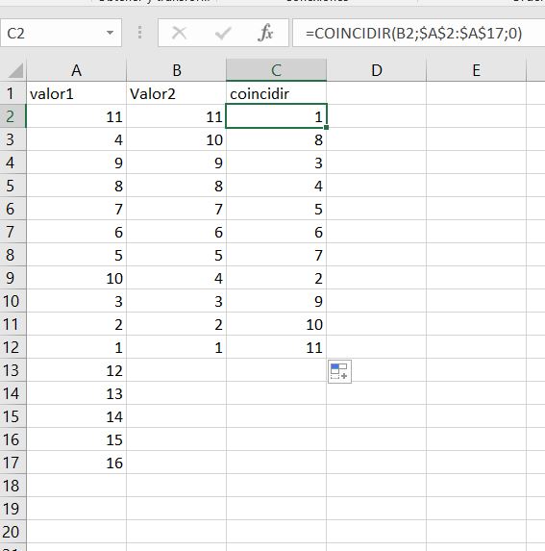Select row 9 header

pyautogui.click(x=13, y=278)
